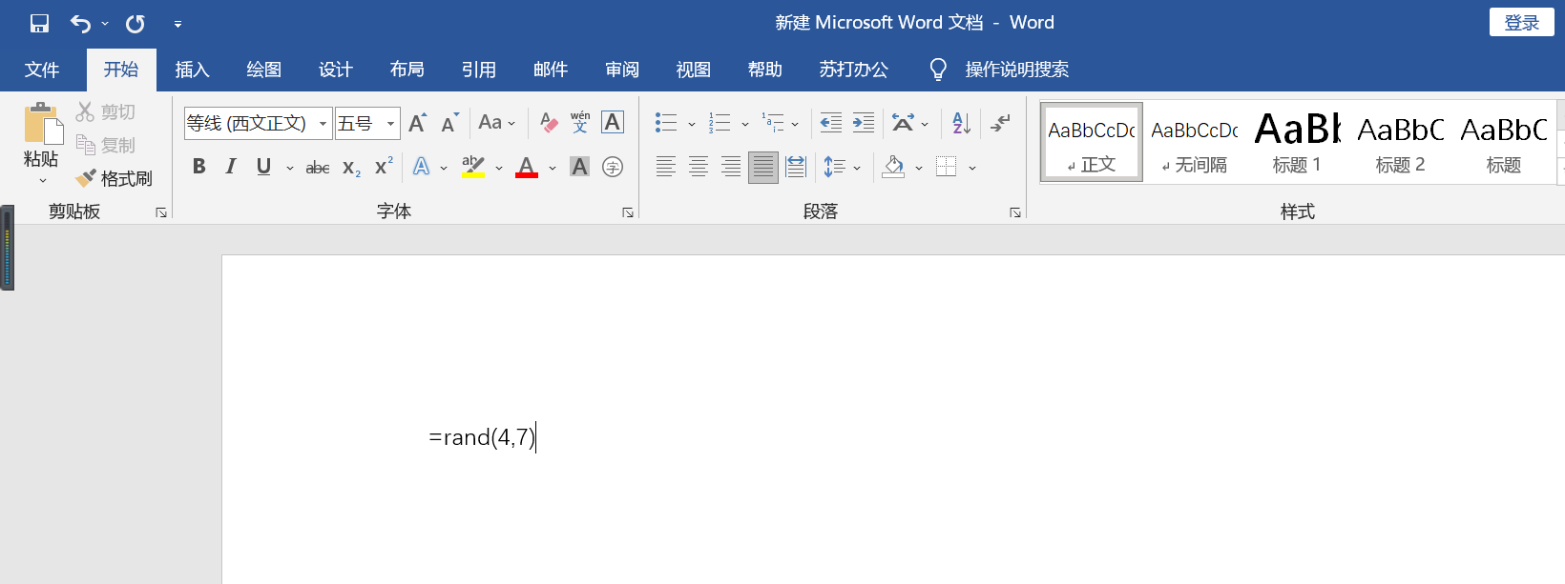The image size is (1565, 584).
Task: Open the 苏打办公 tab
Action: pos(853,70)
